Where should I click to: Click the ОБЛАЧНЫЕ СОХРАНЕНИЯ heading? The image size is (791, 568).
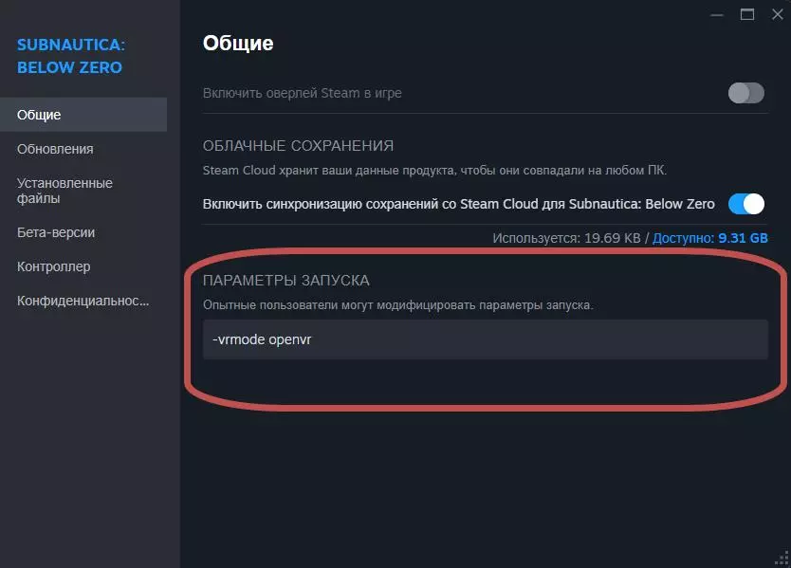(x=298, y=146)
